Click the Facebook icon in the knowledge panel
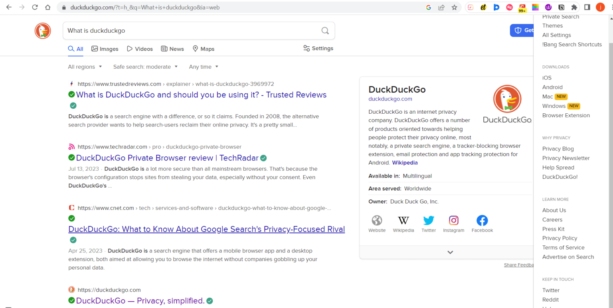Screen dimensions: 613x308 coord(482,220)
